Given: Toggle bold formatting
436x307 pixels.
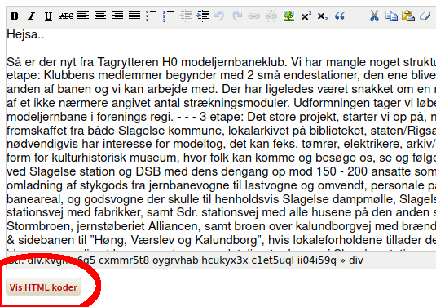Looking at the screenshot, I should [15, 16].
